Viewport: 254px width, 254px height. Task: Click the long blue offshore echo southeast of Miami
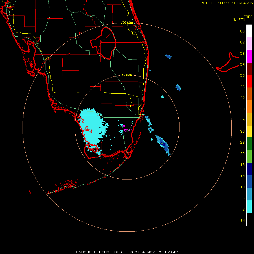(x=163, y=145)
